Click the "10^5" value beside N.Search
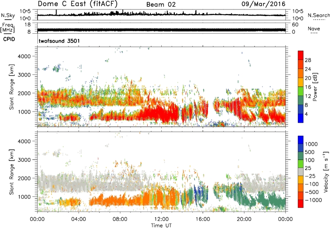 click(297, 11)
